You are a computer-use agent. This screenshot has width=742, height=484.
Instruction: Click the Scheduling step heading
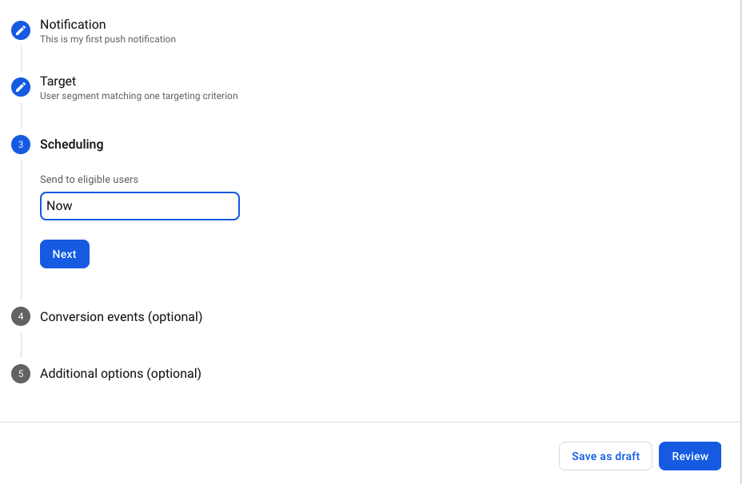72,145
